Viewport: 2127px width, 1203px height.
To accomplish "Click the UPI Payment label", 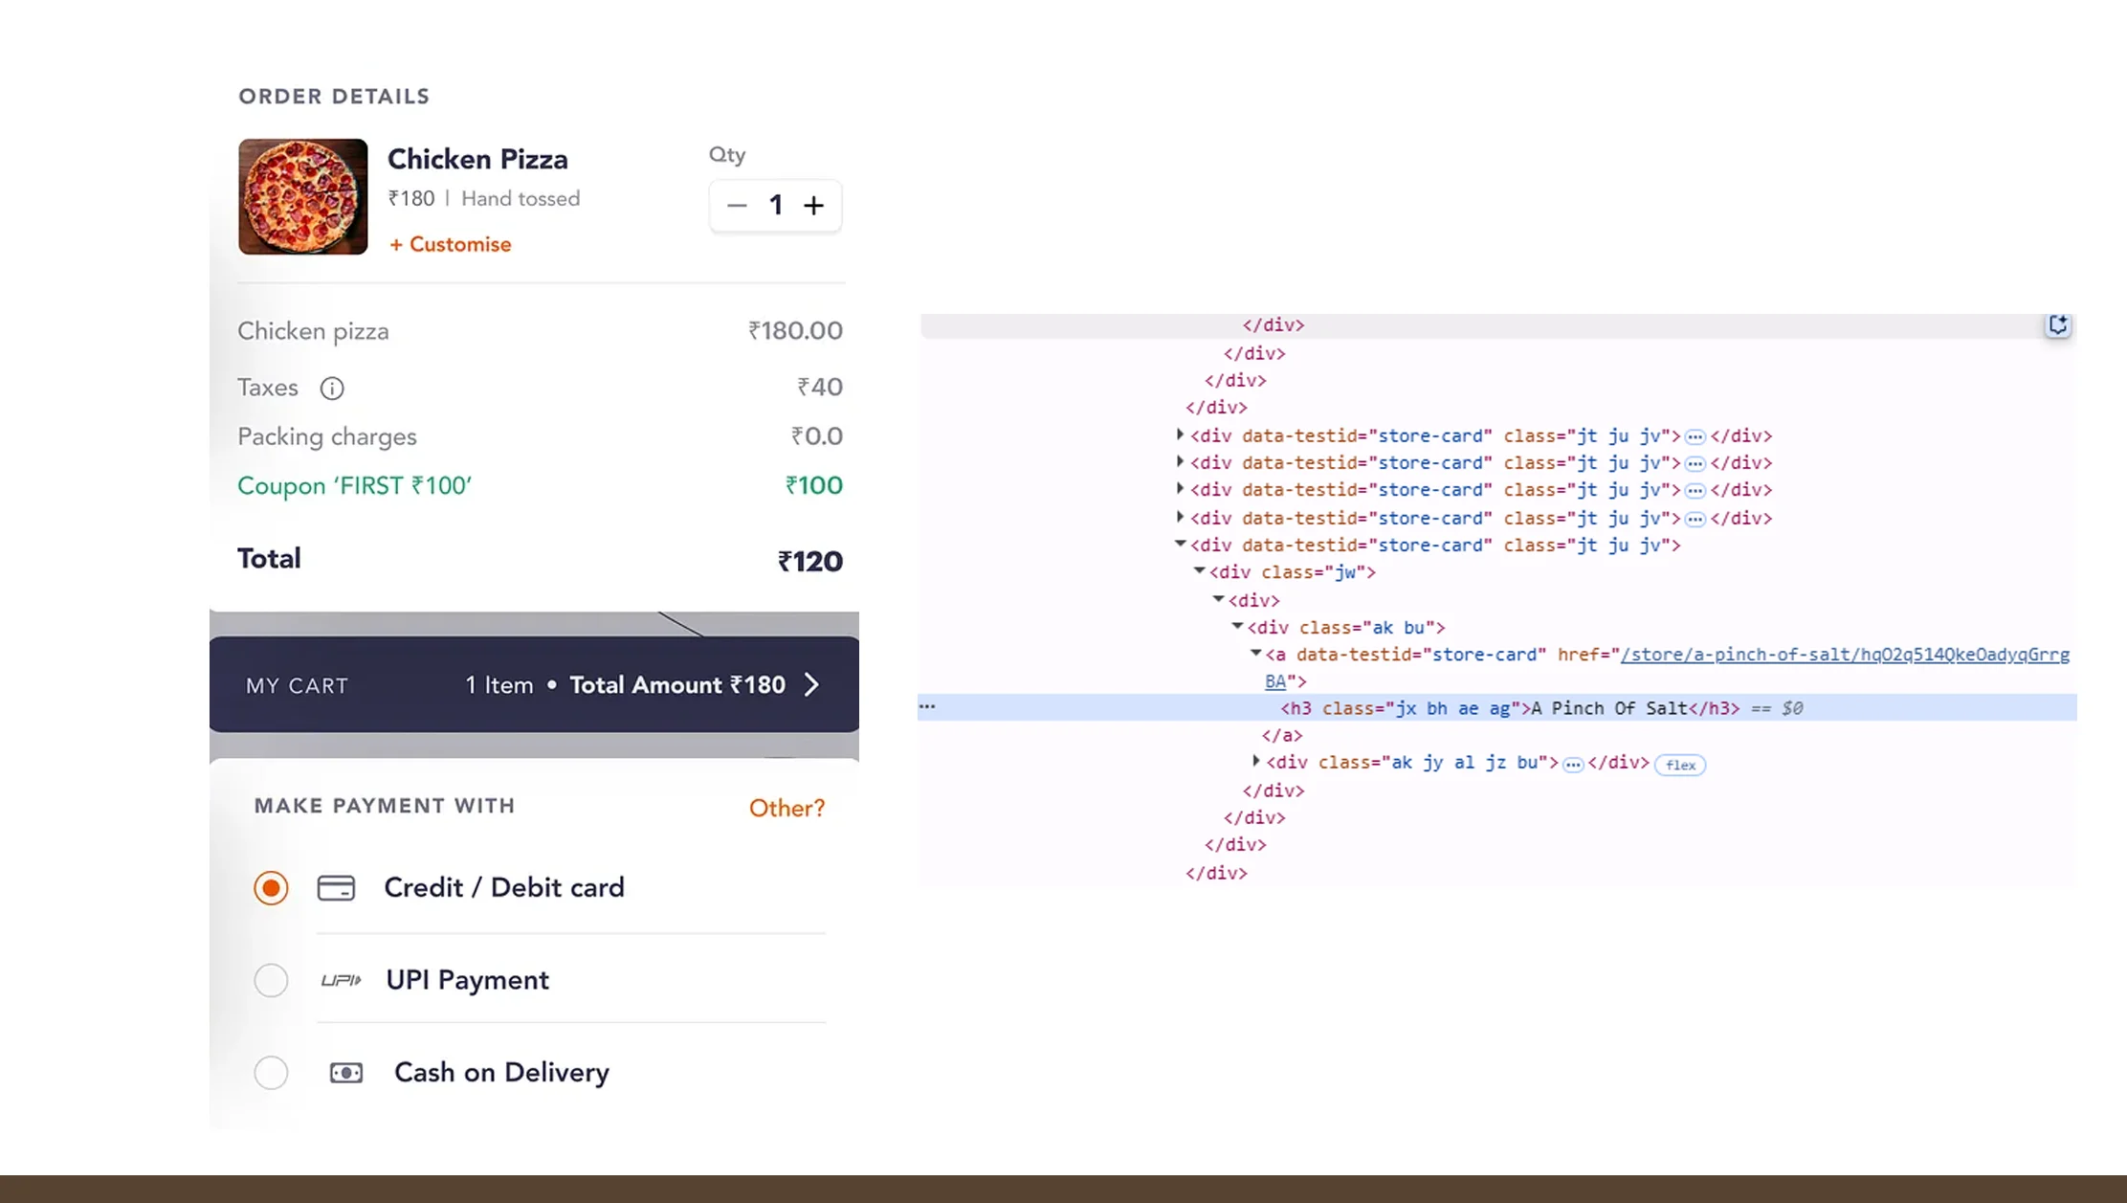I will point(467,980).
